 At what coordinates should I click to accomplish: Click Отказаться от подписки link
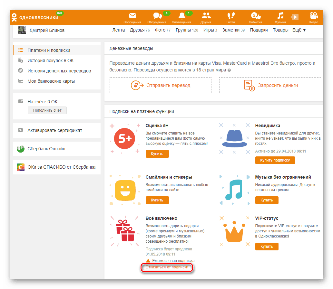[x=167, y=267]
